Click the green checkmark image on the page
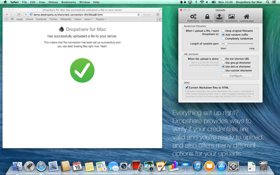Viewport: 280px width, 175px height. (x=82, y=70)
